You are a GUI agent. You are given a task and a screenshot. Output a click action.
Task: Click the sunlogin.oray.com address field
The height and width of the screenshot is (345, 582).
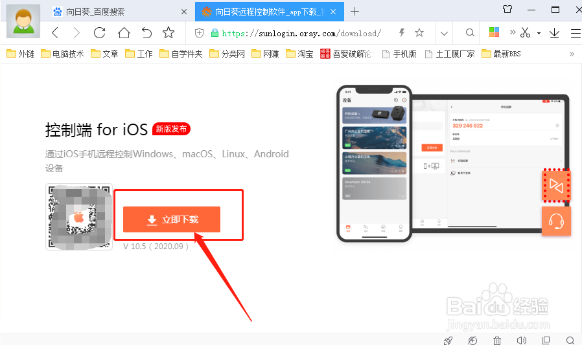(x=301, y=34)
